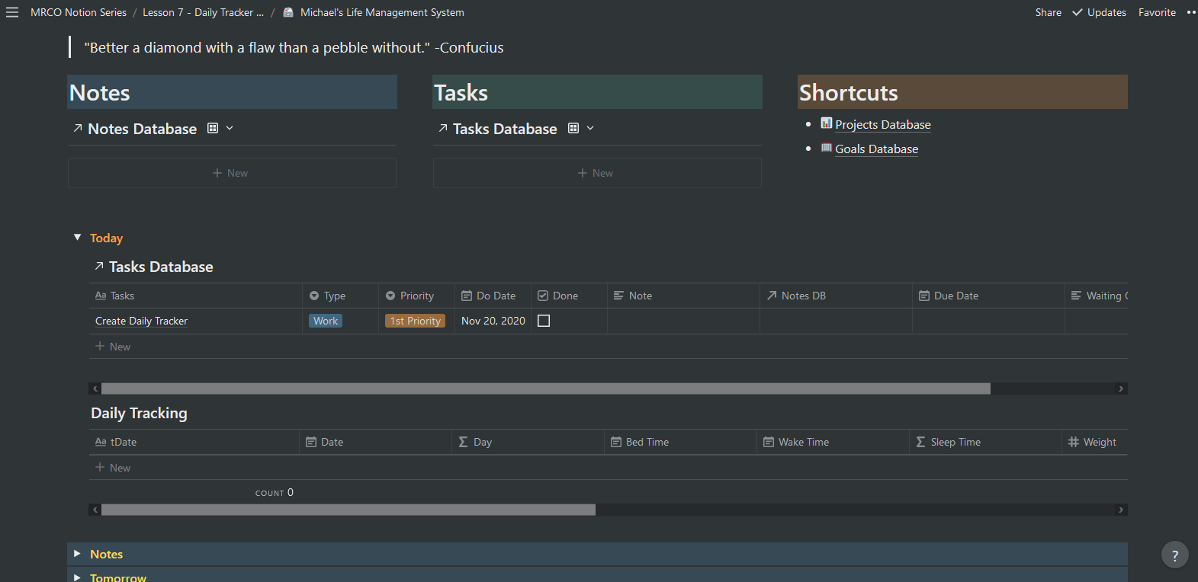Click the page icon before Michael's Life Management System
Viewport: 1198px width, 582px height.
(x=288, y=12)
